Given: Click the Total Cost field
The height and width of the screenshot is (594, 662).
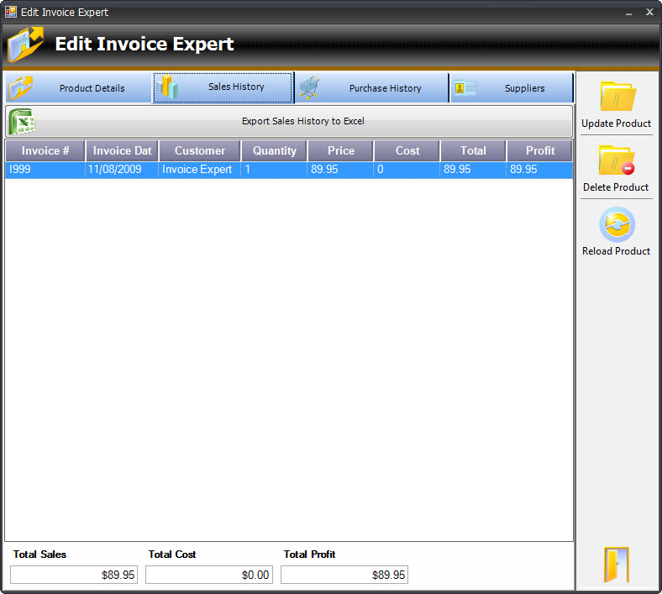Looking at the screenshot, I should point(209,575).
